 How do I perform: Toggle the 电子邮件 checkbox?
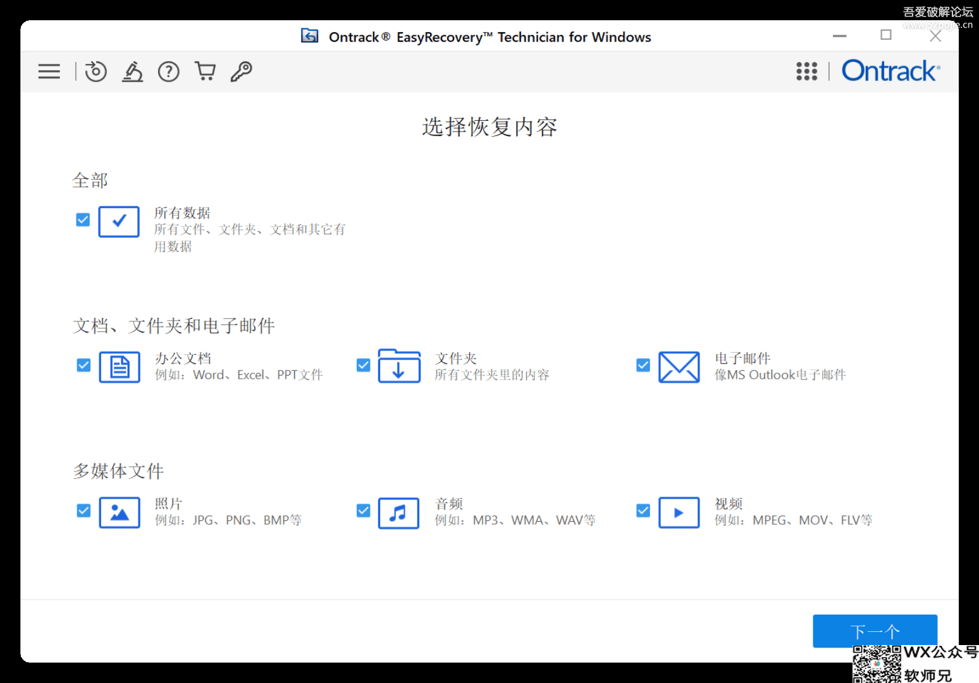[x=643, y=365]
